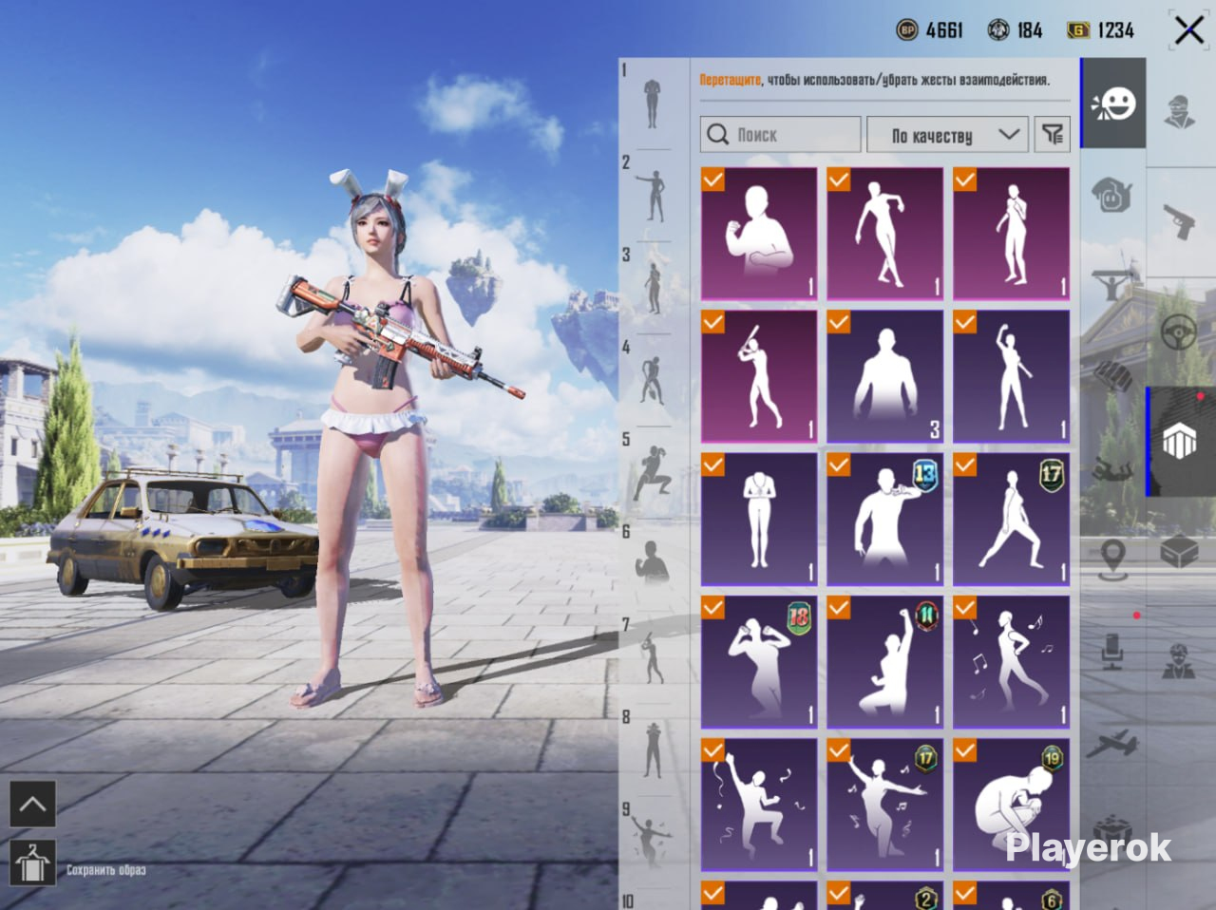Viewport: 1216px width, 910px height.
Task: Select emote slot 6
Action: point(652,562)
